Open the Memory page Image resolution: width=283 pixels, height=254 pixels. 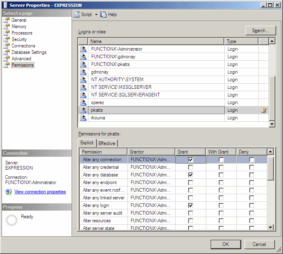(x=19, y=27)
